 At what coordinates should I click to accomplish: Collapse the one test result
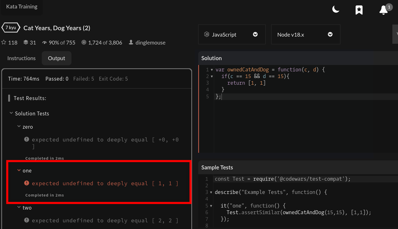(x=19, y=170)
